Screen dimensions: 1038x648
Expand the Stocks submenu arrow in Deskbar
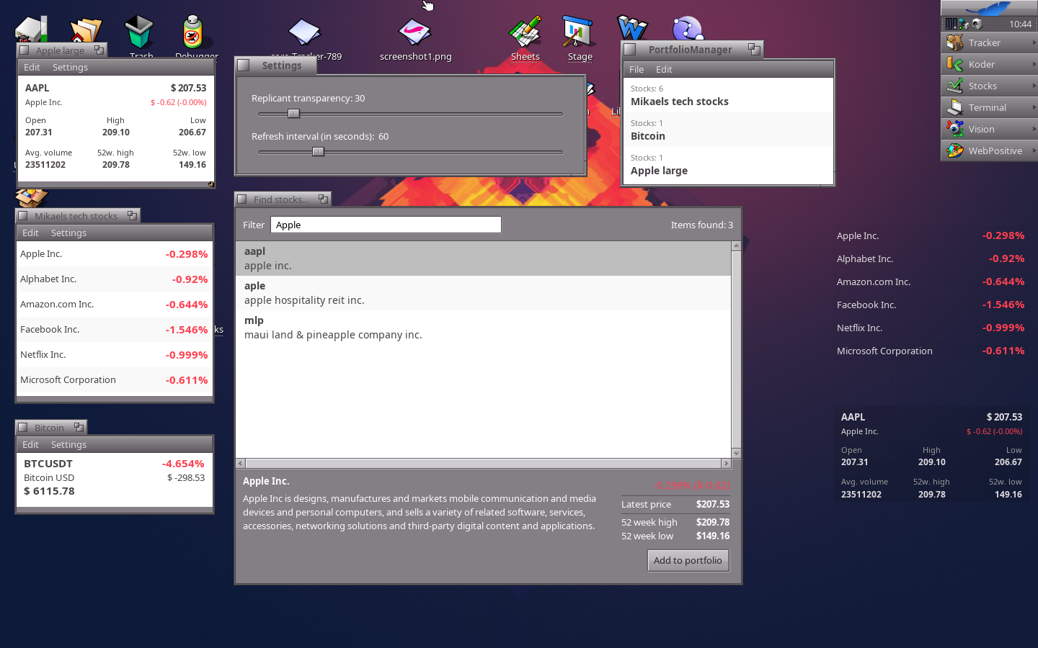point(1034,86)
